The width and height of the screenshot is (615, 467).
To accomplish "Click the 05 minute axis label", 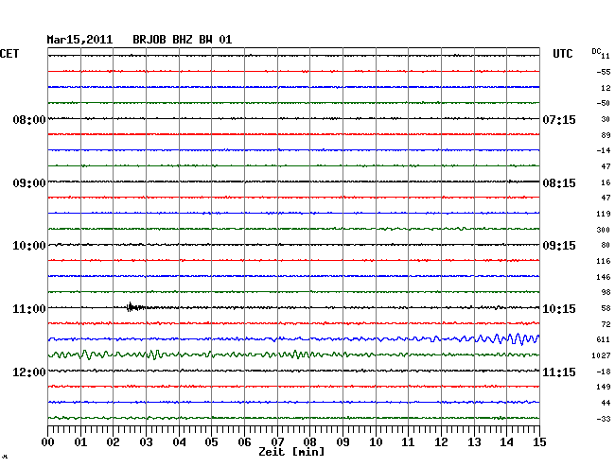I will pyautogui.click(x=211, y=442).
